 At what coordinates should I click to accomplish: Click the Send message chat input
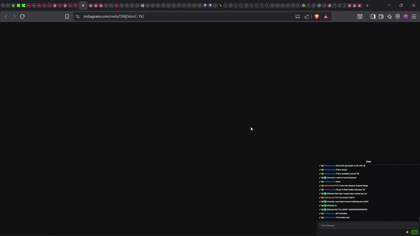[x=368, y=226]
